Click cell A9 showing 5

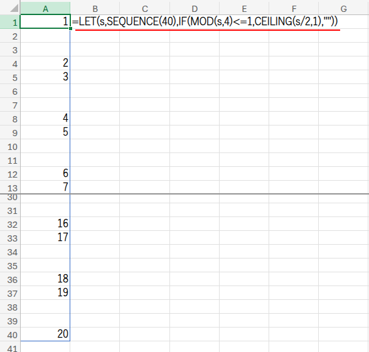[45, 132]
